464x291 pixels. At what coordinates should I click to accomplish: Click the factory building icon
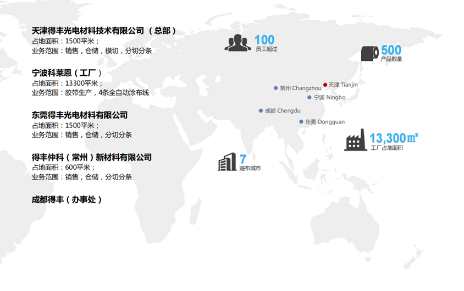pos(355,142)
